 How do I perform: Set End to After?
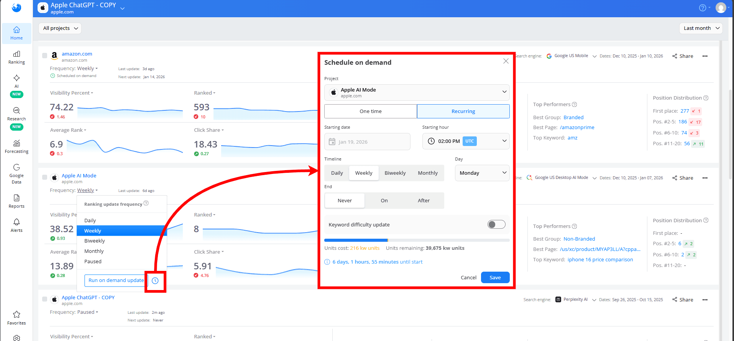(424, 201)
